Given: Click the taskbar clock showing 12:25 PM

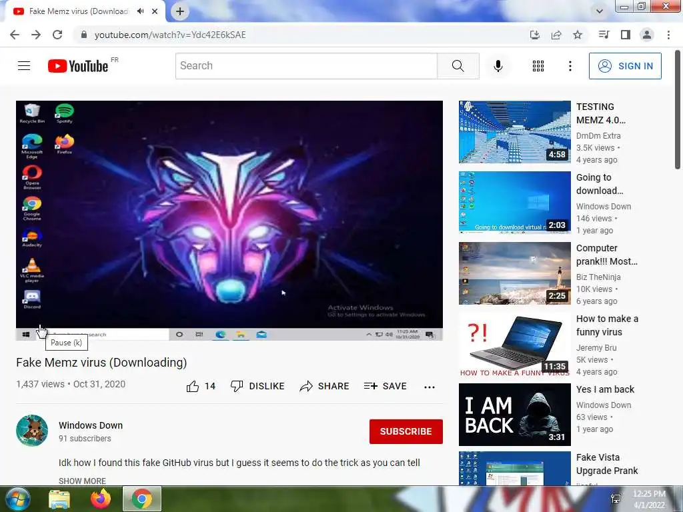Looking at the screenshot, I should [649, 499].
